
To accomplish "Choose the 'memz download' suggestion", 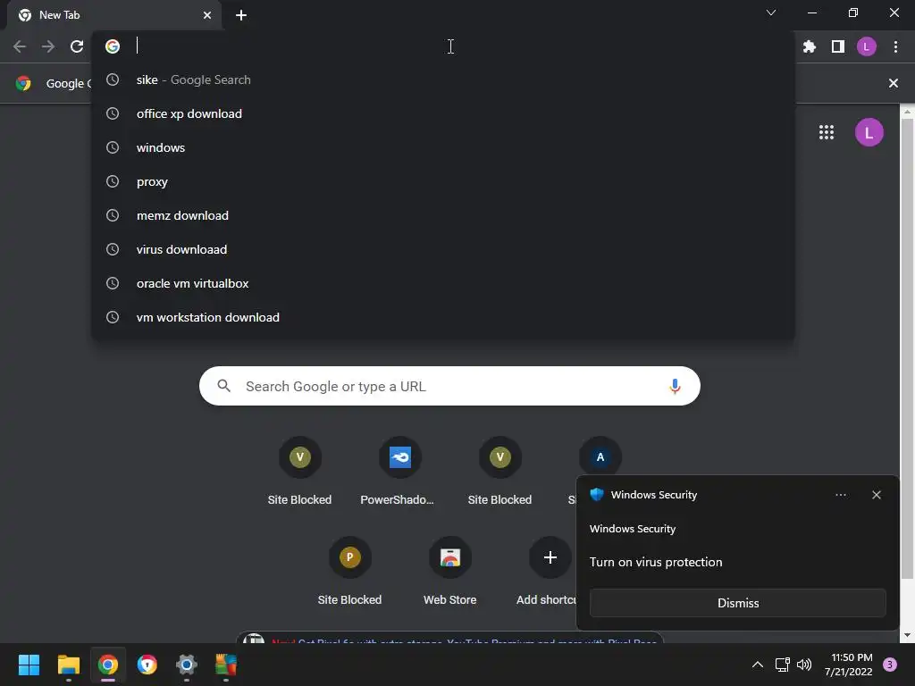I will [443, 215].
